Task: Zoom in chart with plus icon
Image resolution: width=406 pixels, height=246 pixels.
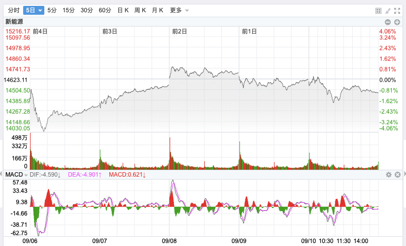Action: point(397,22)
